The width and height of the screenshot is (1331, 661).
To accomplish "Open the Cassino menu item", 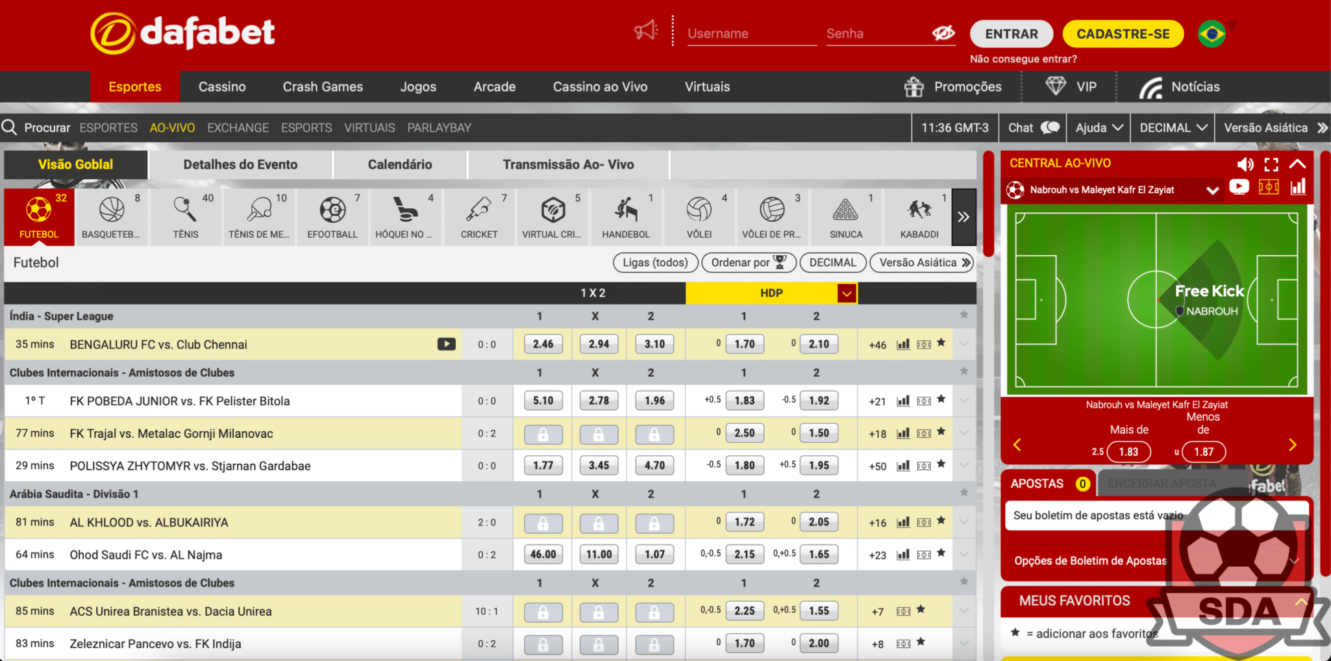I will coord(222,86).
